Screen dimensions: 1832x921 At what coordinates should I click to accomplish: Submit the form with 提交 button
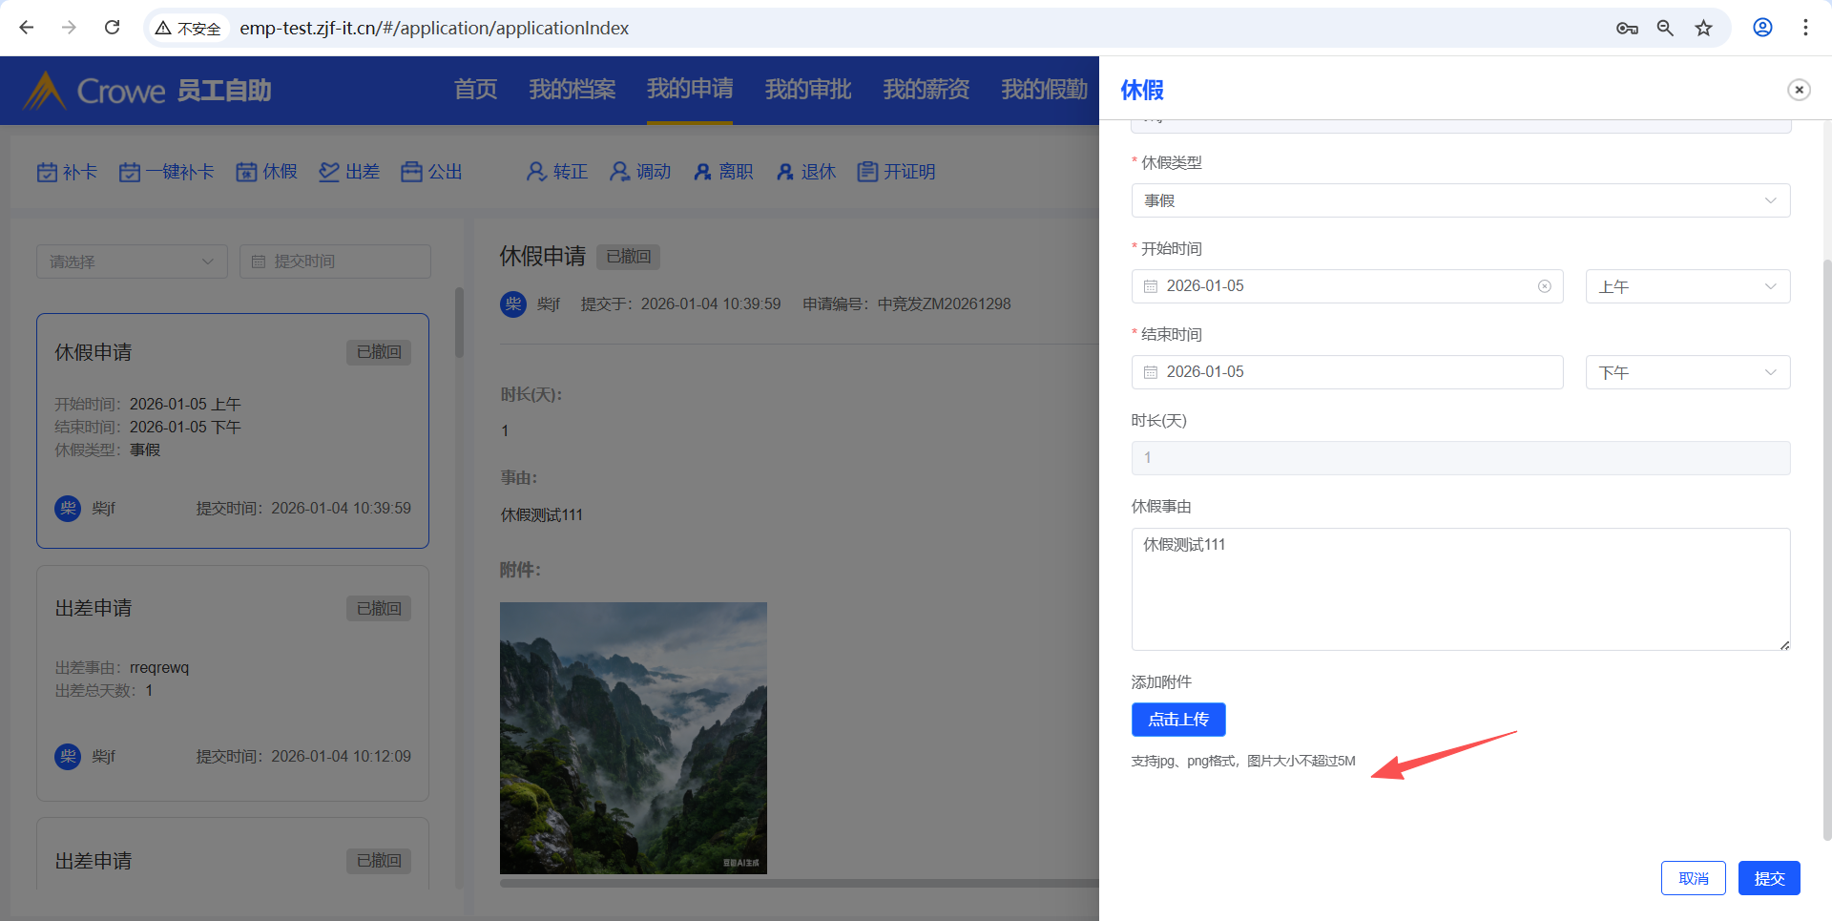pos(1768,878)
